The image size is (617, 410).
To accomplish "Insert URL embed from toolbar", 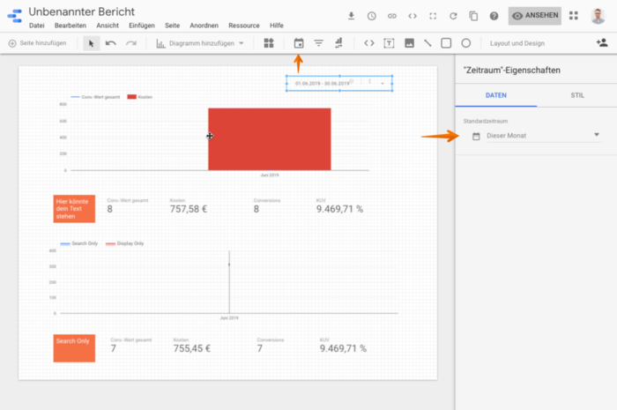I will tap(369, 43).
